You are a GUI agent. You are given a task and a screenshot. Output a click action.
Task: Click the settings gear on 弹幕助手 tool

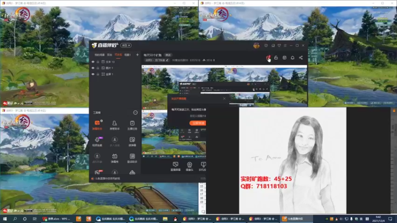pyautogui.click(x=102, y=121)
